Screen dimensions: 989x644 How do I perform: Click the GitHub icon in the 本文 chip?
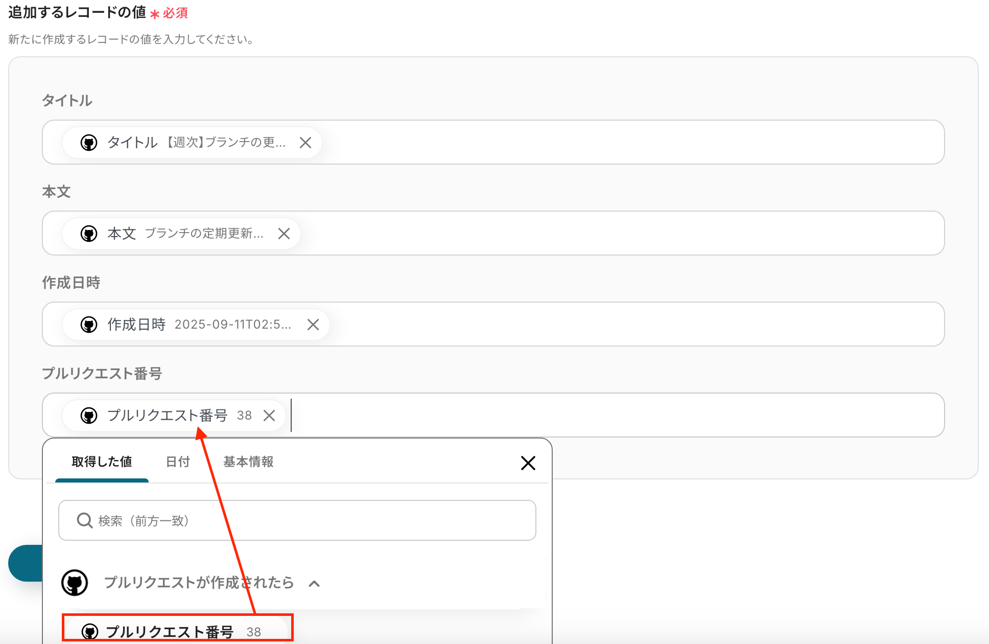tap(89, 234)
